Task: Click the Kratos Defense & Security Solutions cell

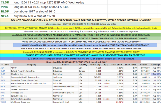Action: click(x=31, y=83)
